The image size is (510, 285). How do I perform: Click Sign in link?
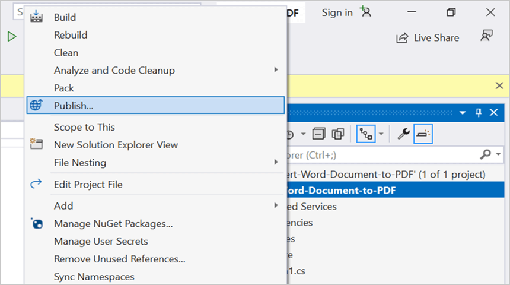337,12
